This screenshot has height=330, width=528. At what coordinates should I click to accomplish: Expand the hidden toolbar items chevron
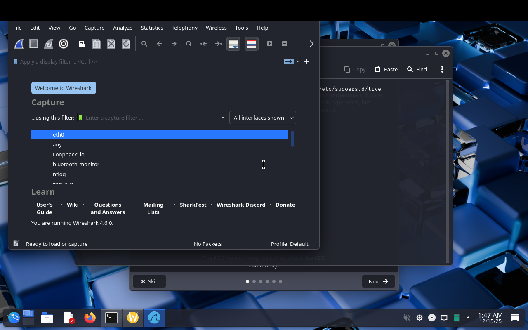[311, 44]
